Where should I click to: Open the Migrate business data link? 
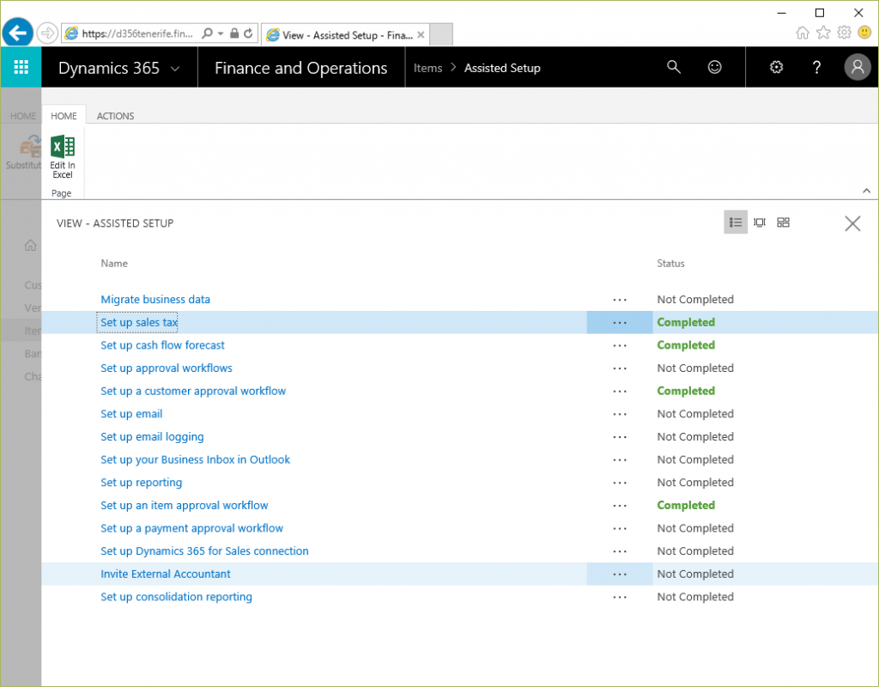click(x=155, y=300)
